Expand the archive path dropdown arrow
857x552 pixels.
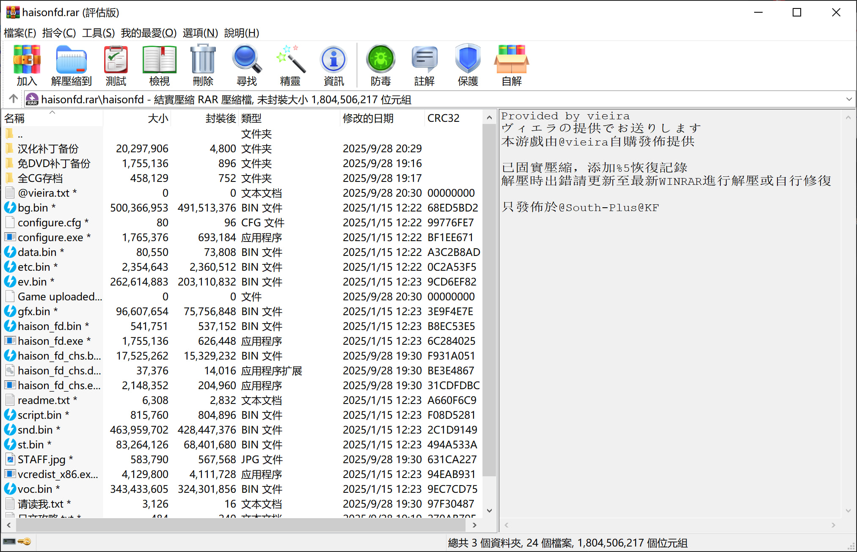(x=849, y=99)
